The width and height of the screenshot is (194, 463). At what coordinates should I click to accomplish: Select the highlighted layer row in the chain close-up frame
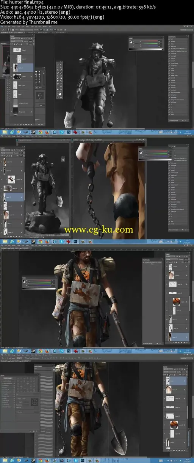click(12, 197)
